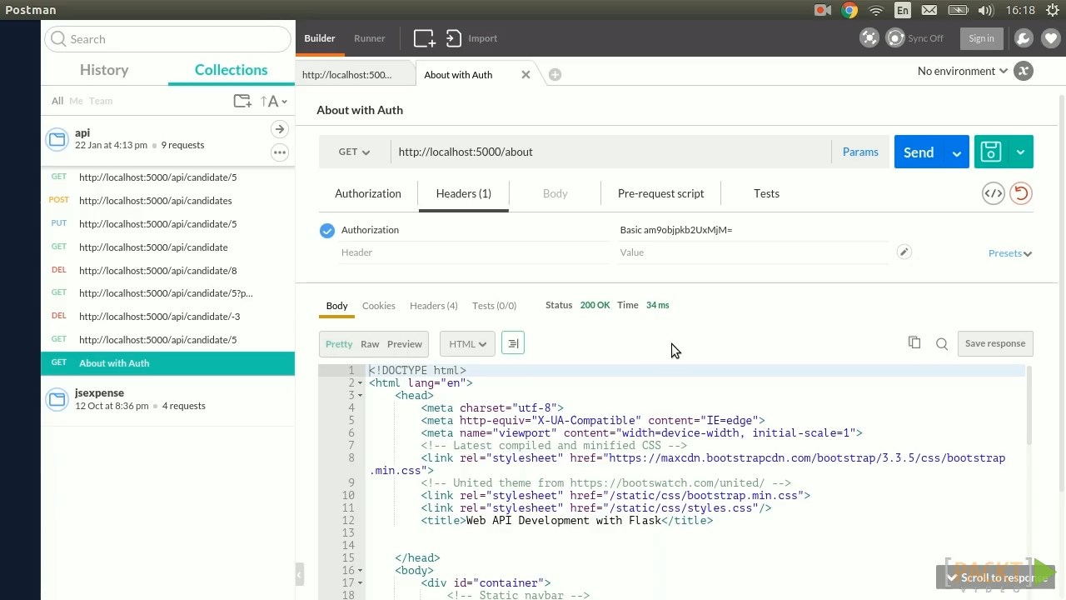
Task: Search within response magnifier icon
Action: pyautogui.click(x=942, y=343)
